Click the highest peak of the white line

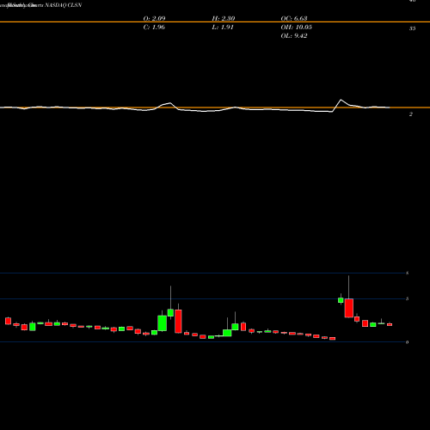[341, 100]
